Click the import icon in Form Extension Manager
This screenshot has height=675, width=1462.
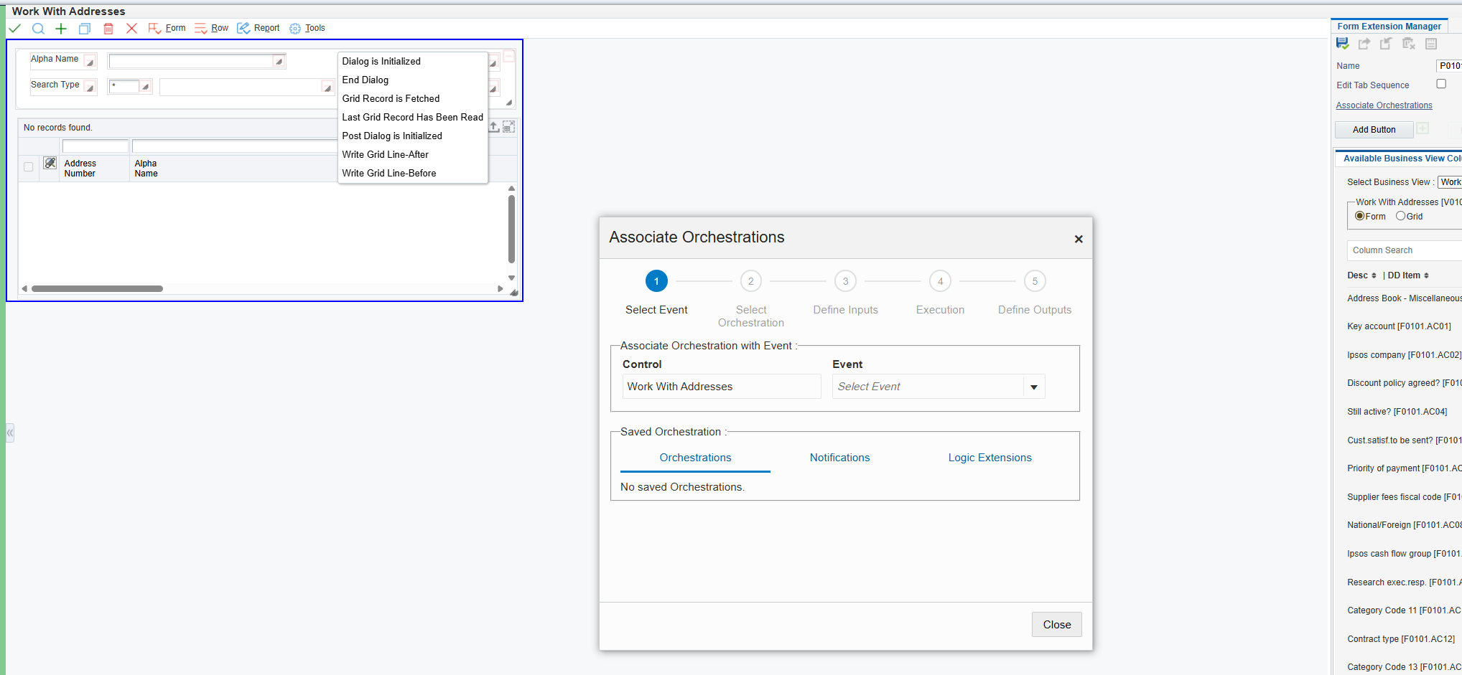tap(1386, 44)
